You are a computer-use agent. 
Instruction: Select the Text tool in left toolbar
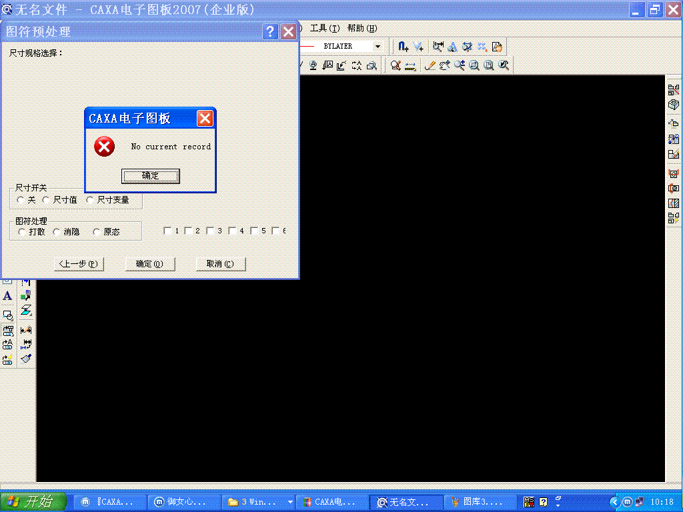(8, 295)
